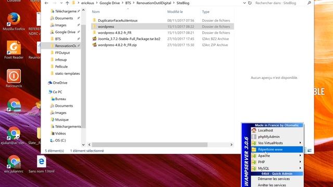Click navigation pane scroll-down arrow

pyautogui.click(x=83, y=144)
